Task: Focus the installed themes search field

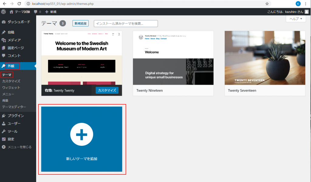Action: pyautogui.click(x=126, y=23)
